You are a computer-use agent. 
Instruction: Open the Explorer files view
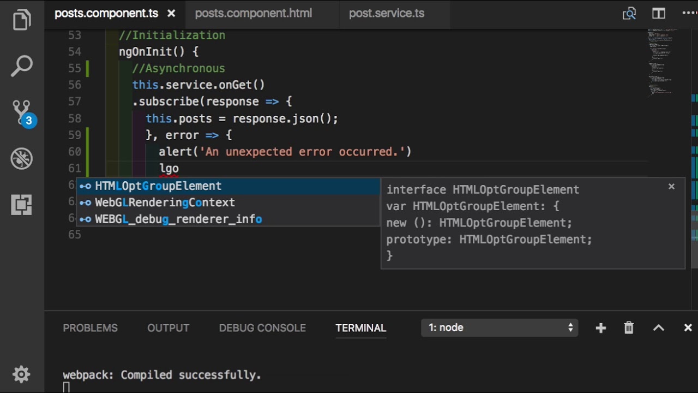[x=22, y=19]
